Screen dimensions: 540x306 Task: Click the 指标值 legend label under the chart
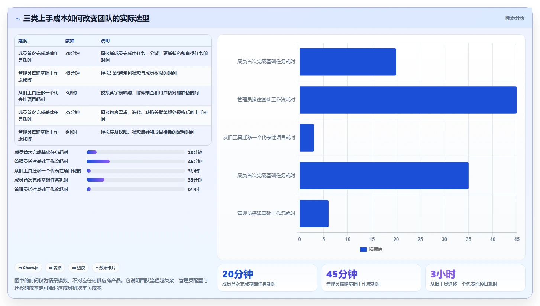[x=376, y=250]
